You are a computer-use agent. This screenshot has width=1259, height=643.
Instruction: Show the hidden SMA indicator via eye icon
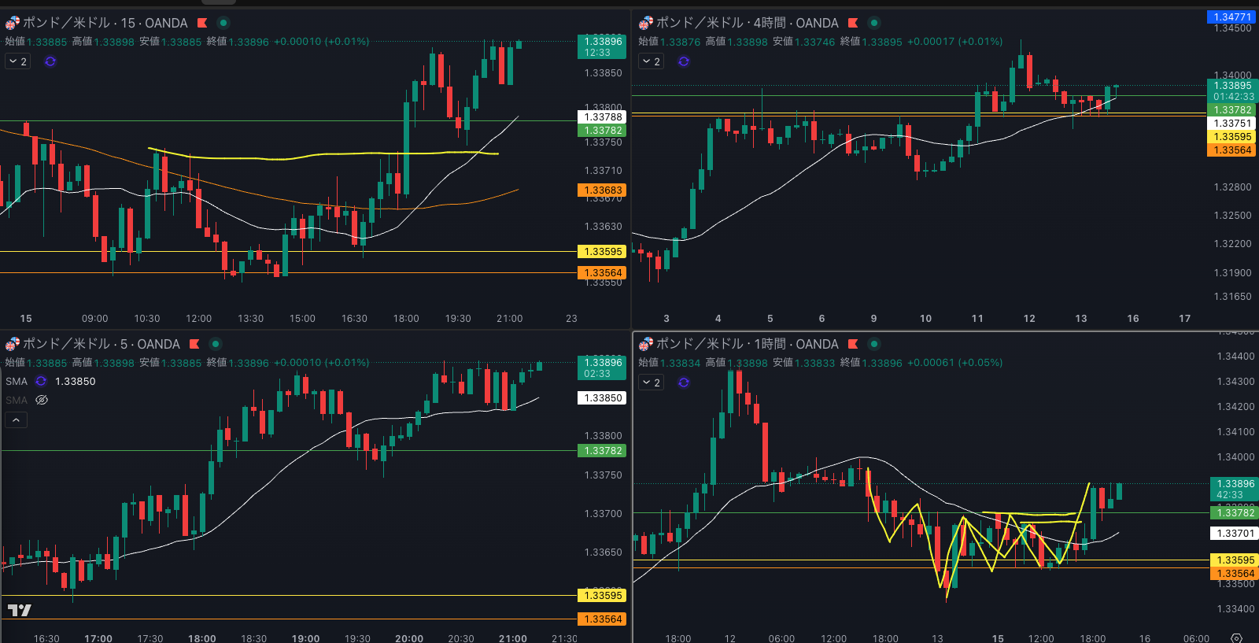click(42, 400)
